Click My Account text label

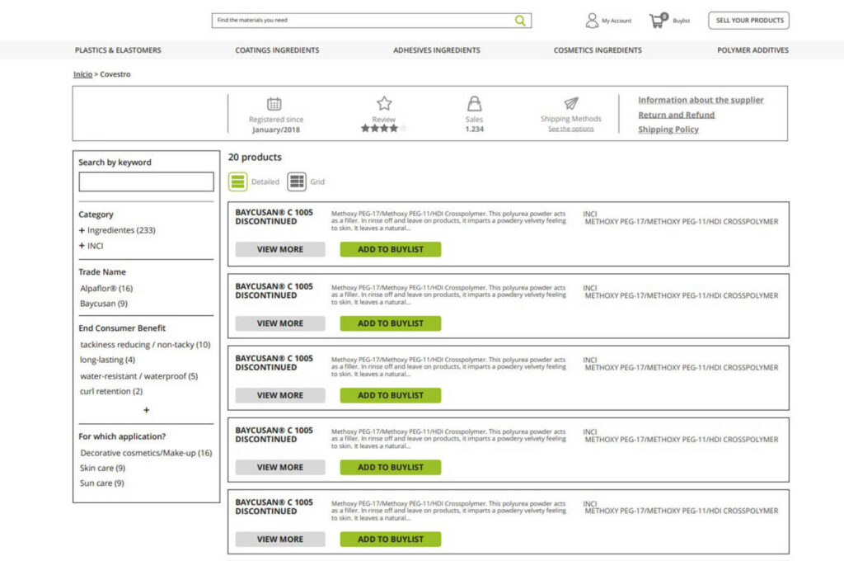[x=617, y=21]
